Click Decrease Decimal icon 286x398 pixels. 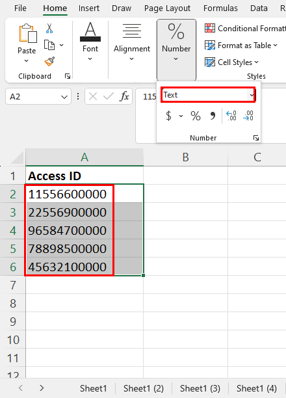coord(248,116)
